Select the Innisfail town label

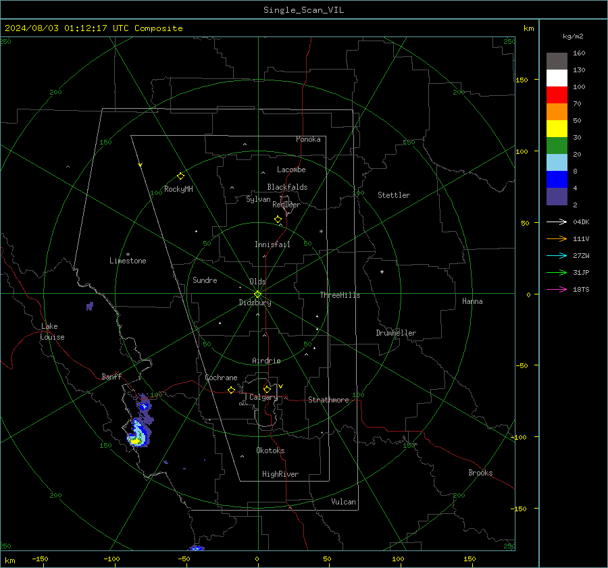tap(272, 244)
